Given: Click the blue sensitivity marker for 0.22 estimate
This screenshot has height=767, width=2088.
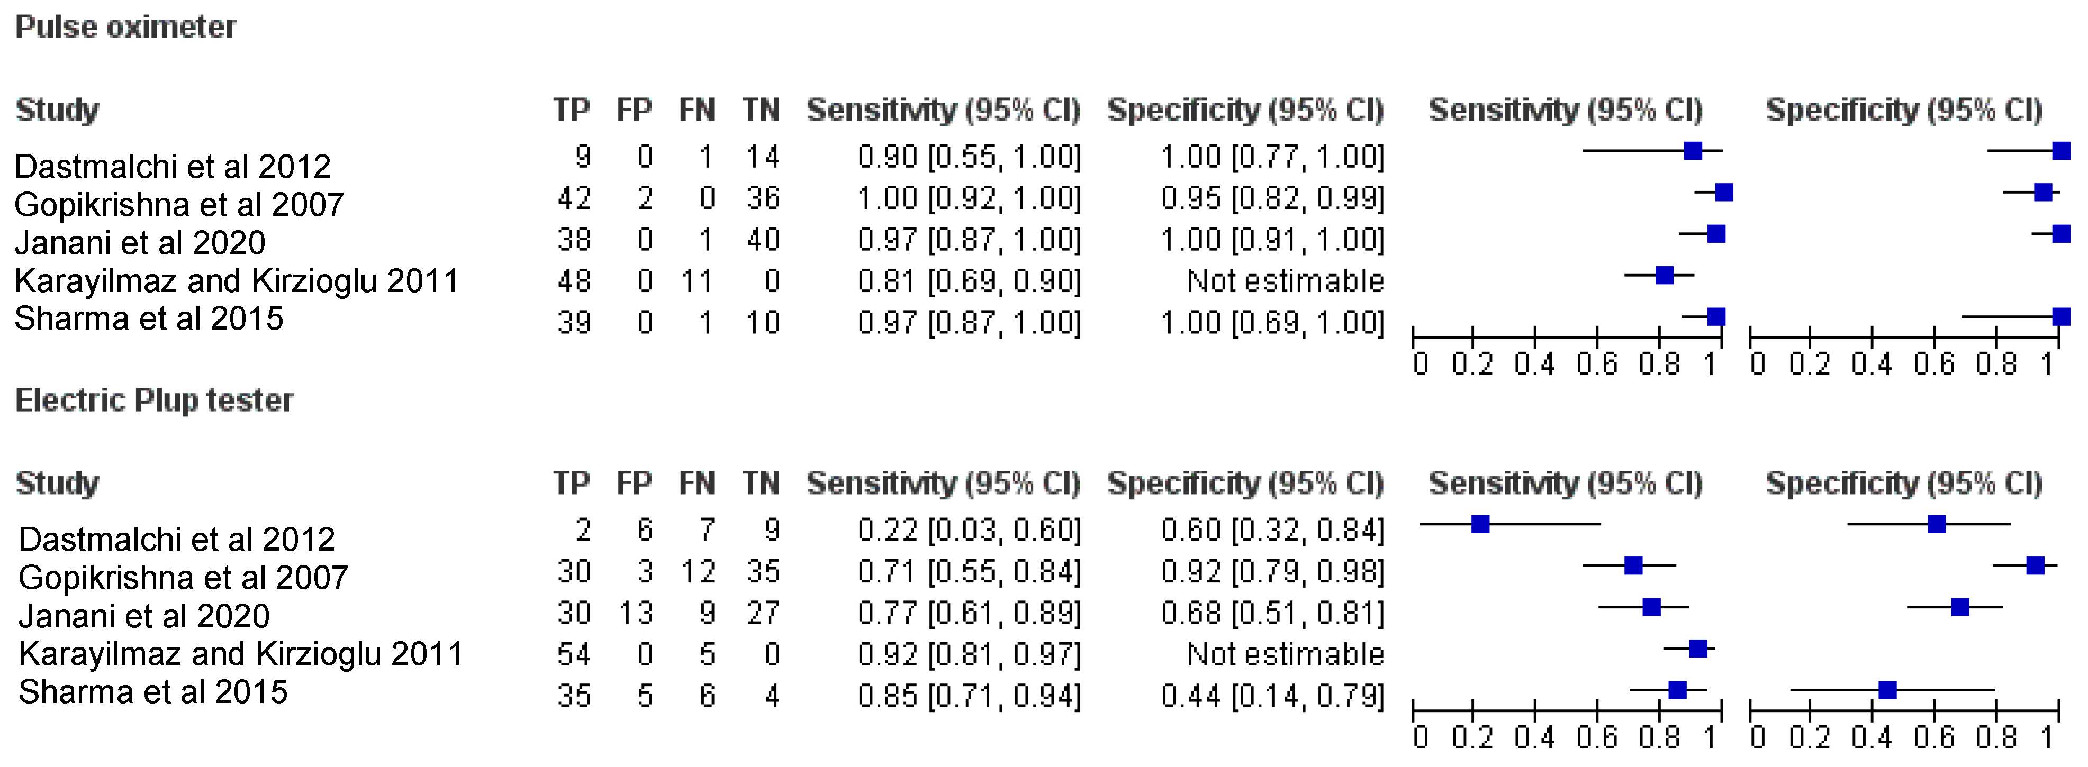Looking at the screenshot, I should [x=1480, y=524].
